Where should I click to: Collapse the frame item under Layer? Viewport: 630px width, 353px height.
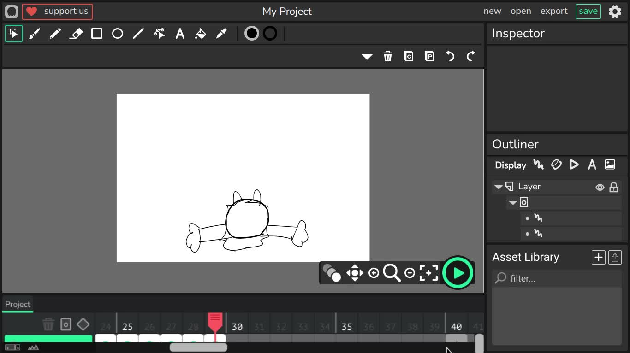512,203
